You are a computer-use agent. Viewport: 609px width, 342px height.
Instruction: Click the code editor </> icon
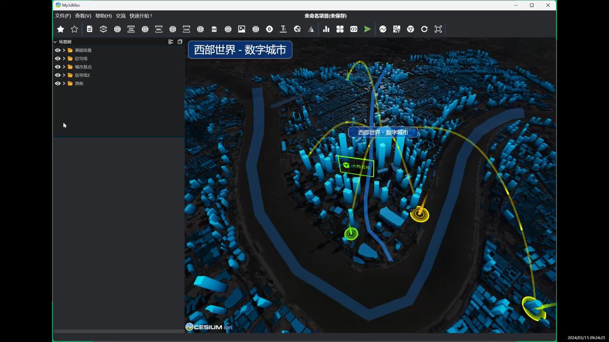(x=354, y=29)
